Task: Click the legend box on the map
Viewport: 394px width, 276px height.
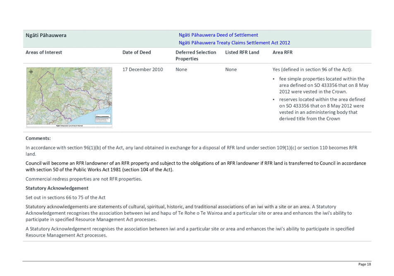Action: [103, 118]
